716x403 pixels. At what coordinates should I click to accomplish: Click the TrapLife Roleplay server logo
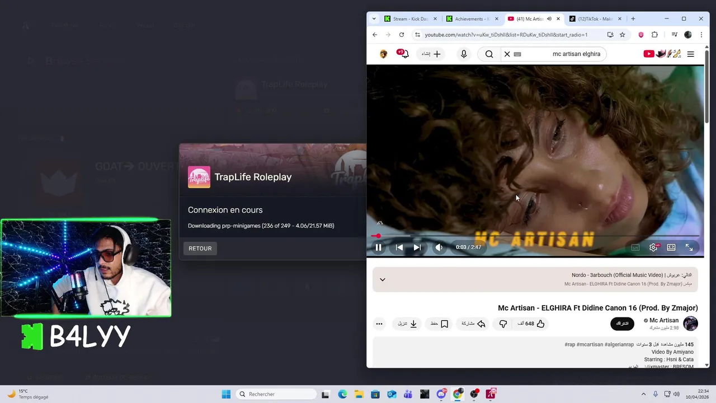(199, 177)
